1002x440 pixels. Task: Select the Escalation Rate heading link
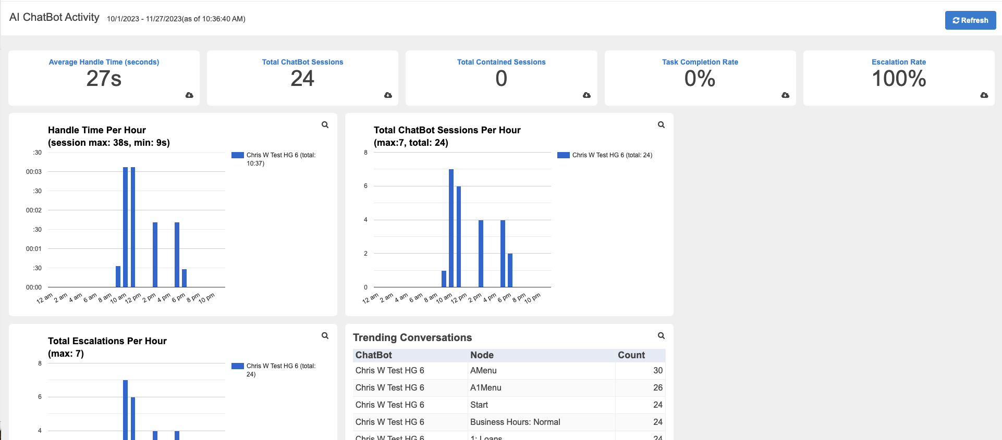click(898, 62)
